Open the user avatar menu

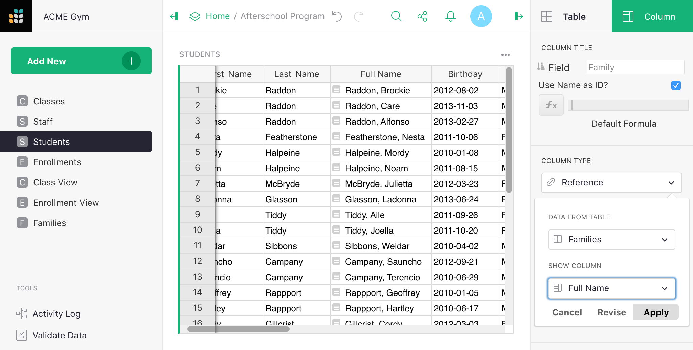pos(481,16)
